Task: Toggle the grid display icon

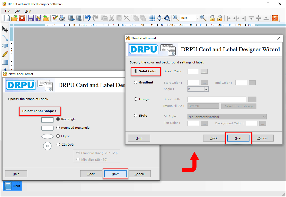Action: point(152,18)
